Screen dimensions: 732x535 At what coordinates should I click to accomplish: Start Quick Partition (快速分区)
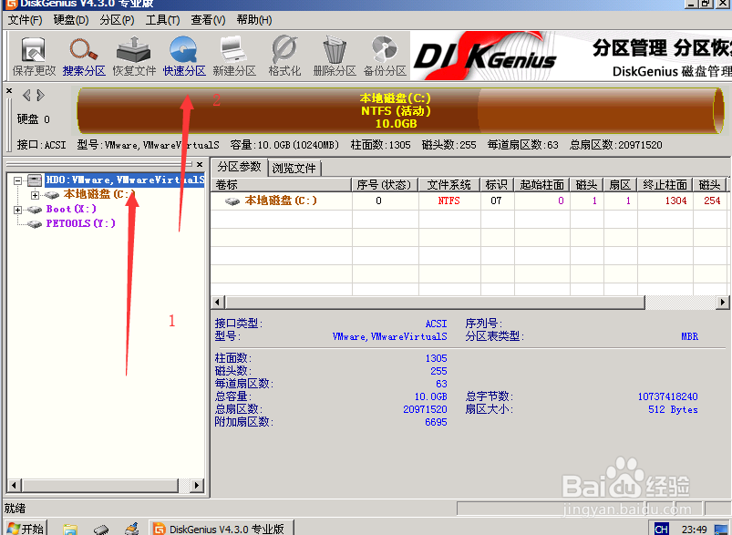184,56
